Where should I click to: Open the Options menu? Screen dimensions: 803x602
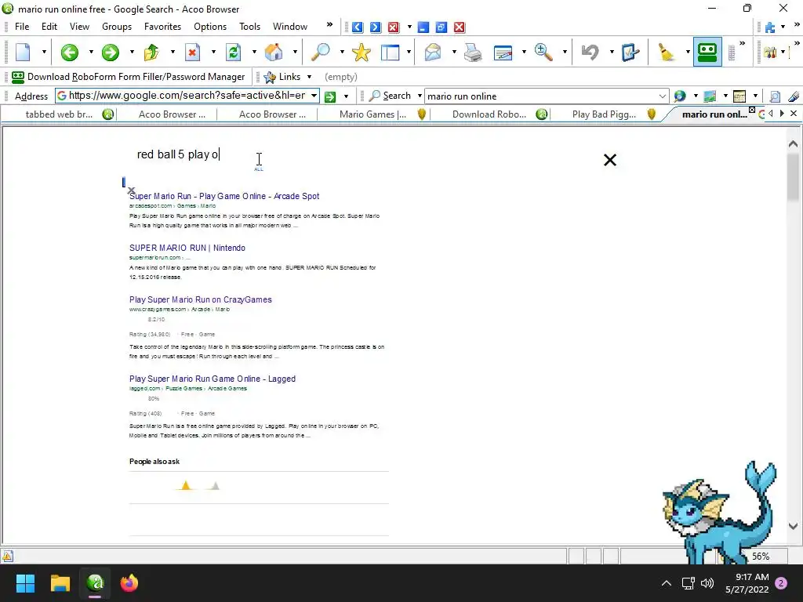pos(210,27)
